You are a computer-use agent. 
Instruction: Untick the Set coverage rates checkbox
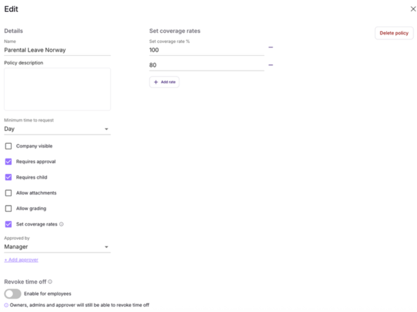click(x=9, y=224)
